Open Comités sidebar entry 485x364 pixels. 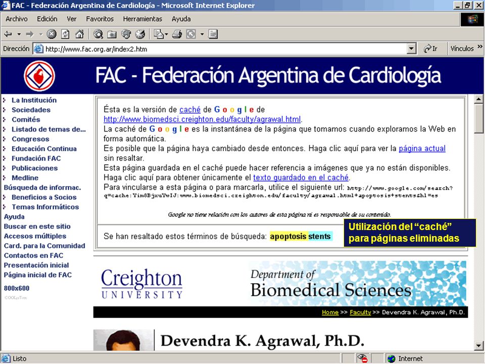coord(26,119)
